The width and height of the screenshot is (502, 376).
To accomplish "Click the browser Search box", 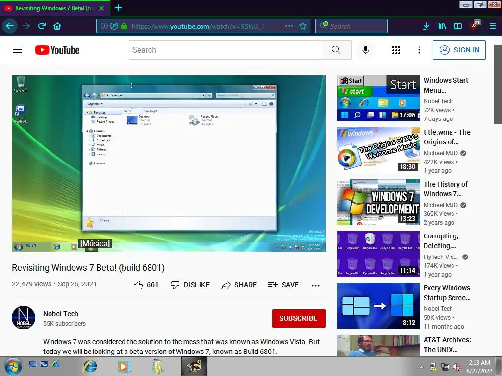I will (x=351, y=26).
